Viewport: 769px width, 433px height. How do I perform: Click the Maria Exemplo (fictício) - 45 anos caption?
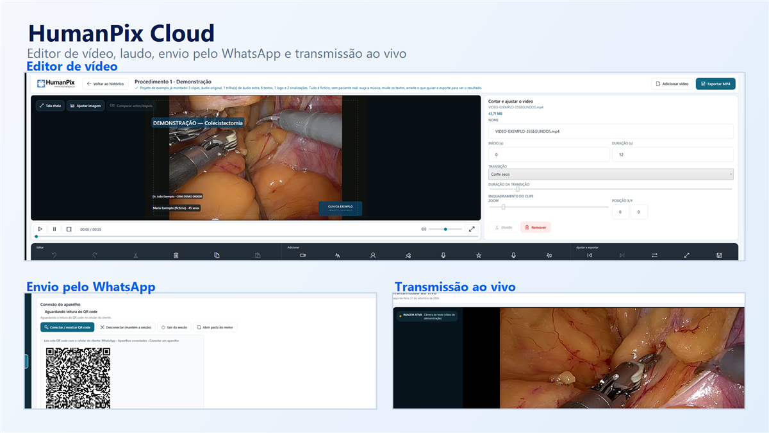tap(176, 208)
